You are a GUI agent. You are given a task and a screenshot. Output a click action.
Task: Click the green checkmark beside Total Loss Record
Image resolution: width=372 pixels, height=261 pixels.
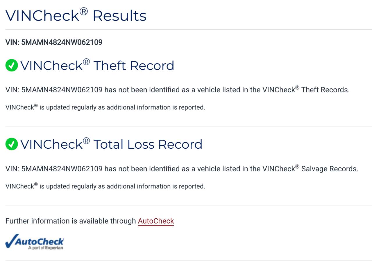click(x=12, y=144)
